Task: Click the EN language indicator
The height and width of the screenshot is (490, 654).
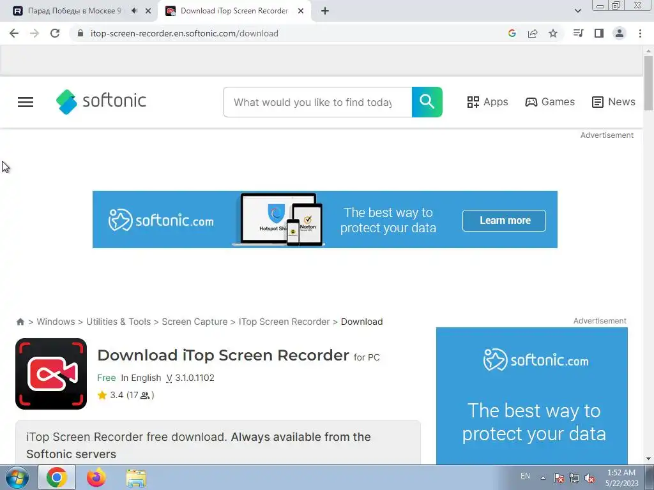Action: 525,476
